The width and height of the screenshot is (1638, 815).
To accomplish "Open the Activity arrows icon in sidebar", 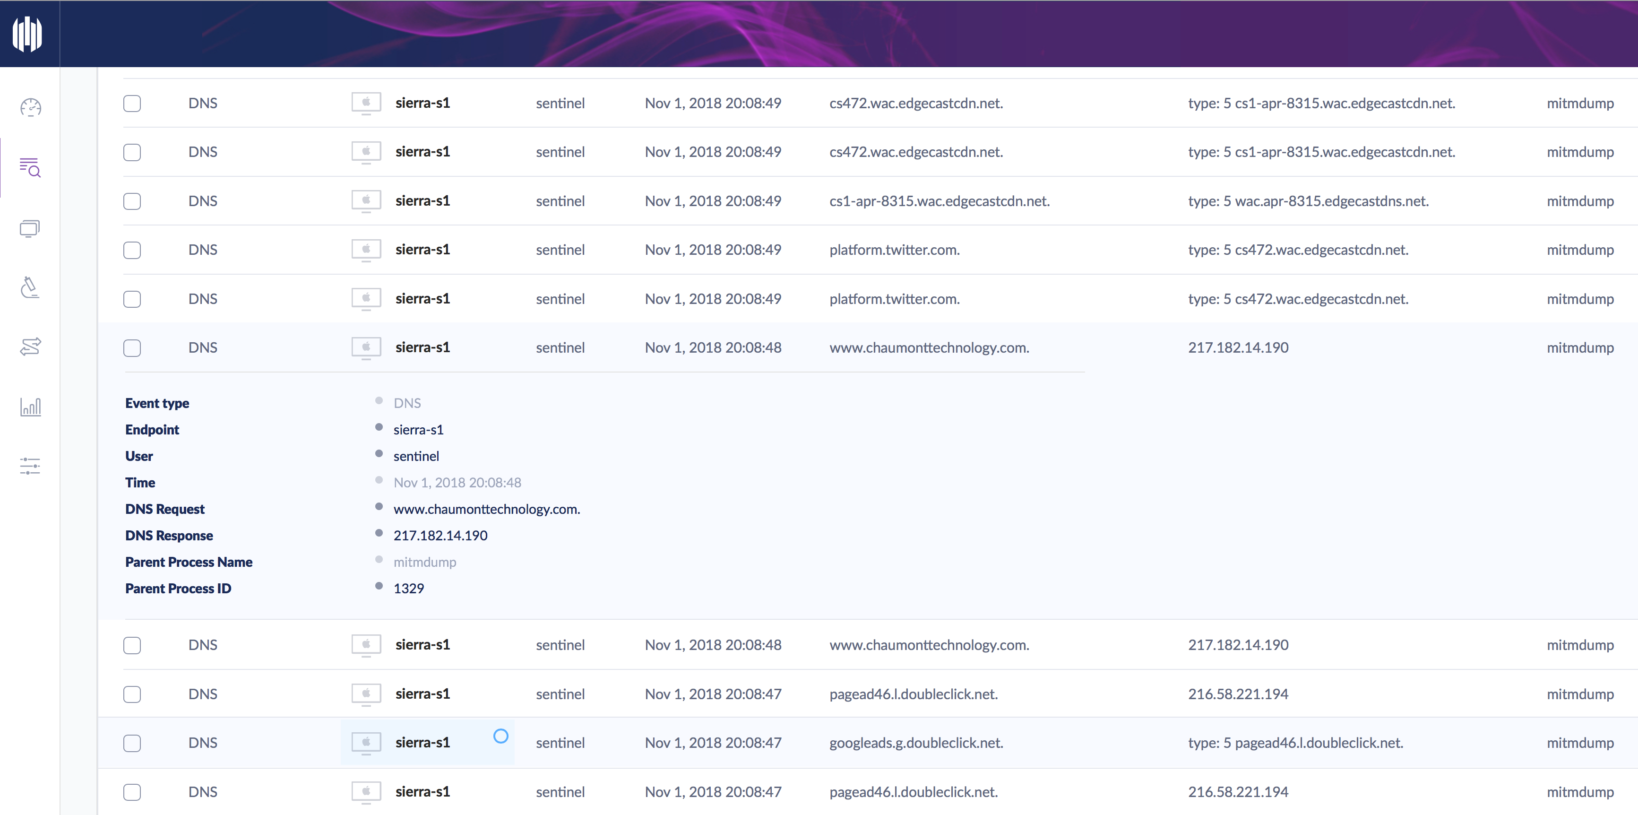I will (x=30, y=347).
